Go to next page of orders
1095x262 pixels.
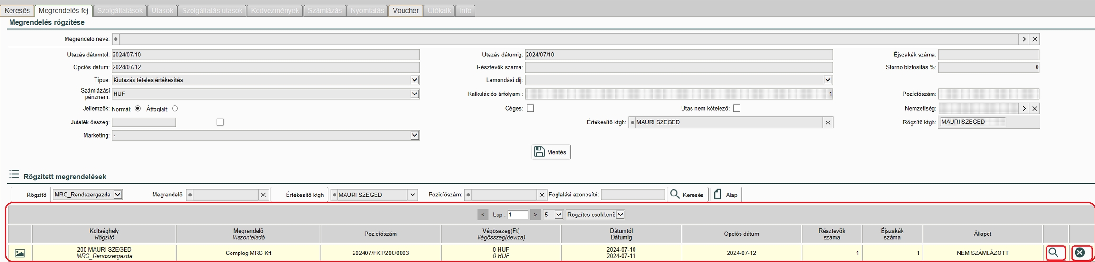point(536,215)
